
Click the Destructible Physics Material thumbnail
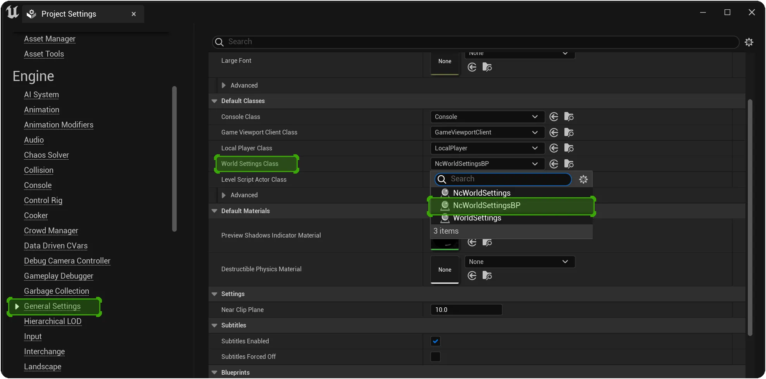click(445, 270)
